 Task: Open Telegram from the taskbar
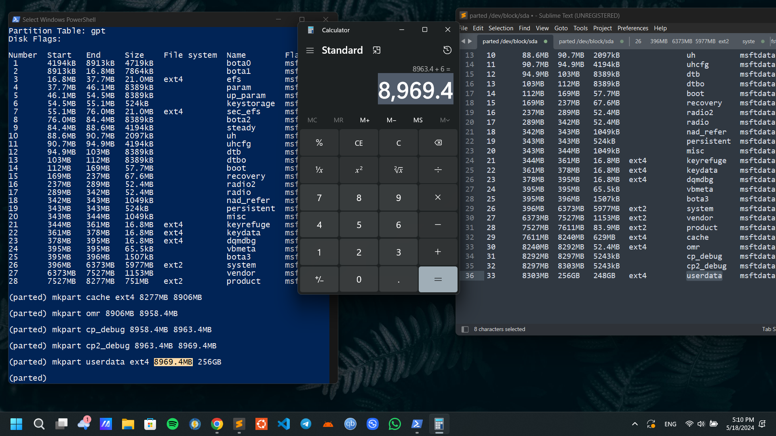306,424
